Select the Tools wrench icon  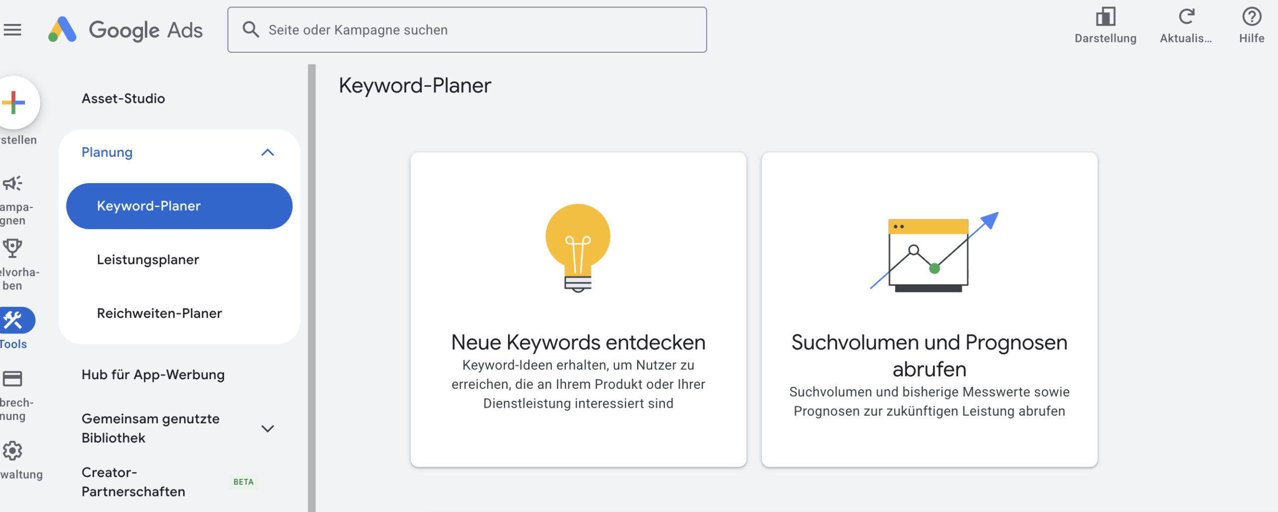pos(13,320)
